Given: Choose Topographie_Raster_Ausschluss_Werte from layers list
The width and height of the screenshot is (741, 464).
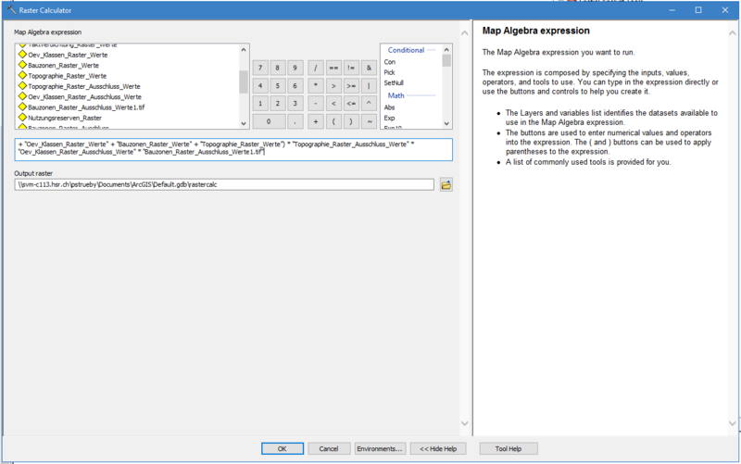Looking at the screenshot, I should pyautogui.click(x=84, y=86).
